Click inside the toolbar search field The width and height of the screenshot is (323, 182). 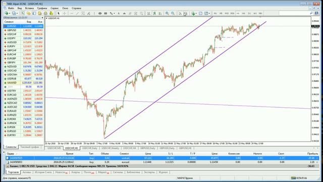tap(294, 13)
